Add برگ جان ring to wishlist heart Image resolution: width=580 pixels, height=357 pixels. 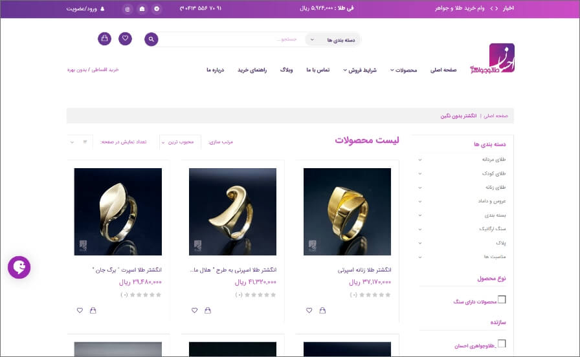pos(80,310)
